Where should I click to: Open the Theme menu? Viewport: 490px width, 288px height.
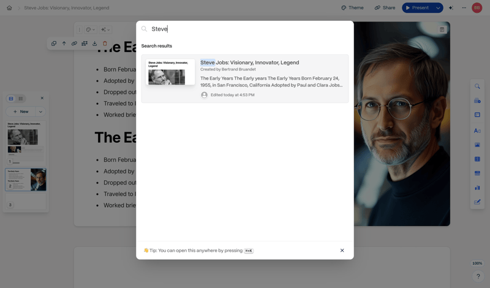coord(352,8)
